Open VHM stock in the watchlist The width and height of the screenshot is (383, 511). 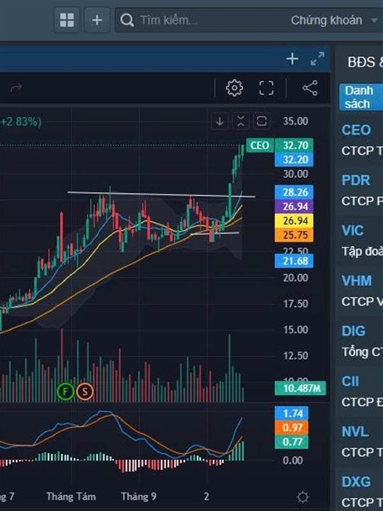(356, 281)
